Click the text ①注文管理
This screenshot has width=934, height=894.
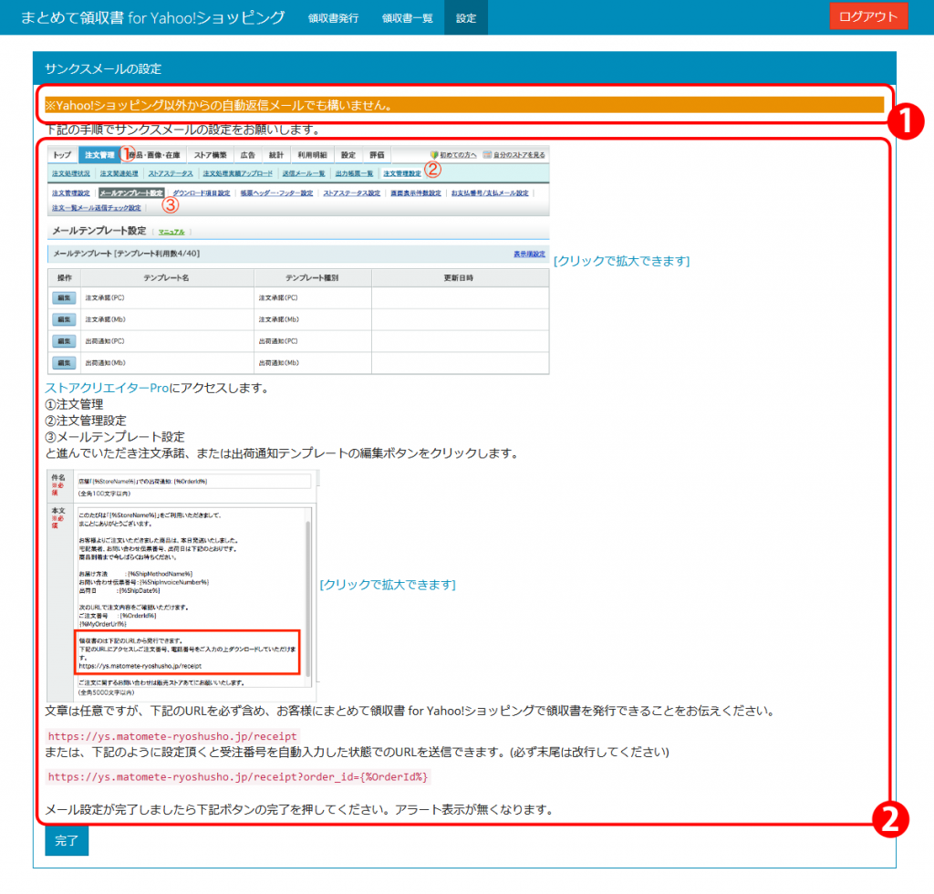tap(75, 404)
